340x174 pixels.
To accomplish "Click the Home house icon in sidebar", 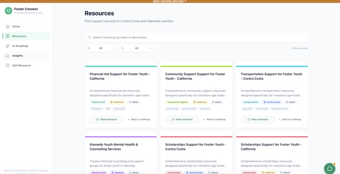I will pyautogui.click(x=8, y=27).
